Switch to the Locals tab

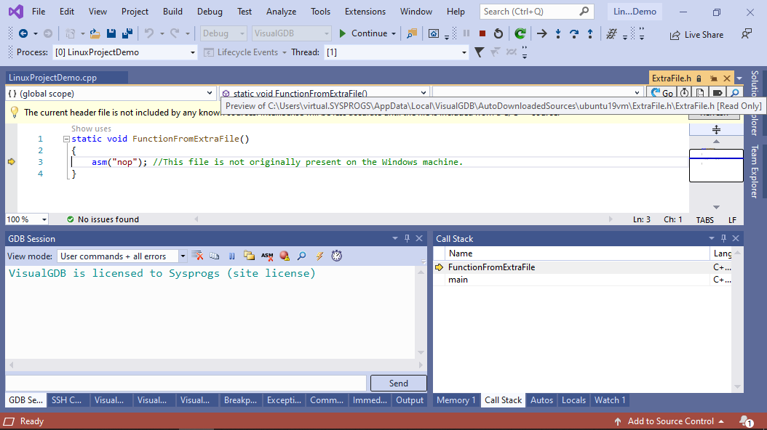click(573, 400)
